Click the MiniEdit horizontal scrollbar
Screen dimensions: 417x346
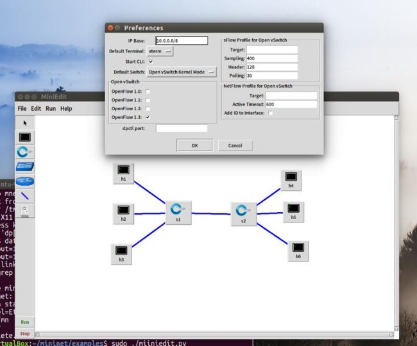[x=214, y=335]
